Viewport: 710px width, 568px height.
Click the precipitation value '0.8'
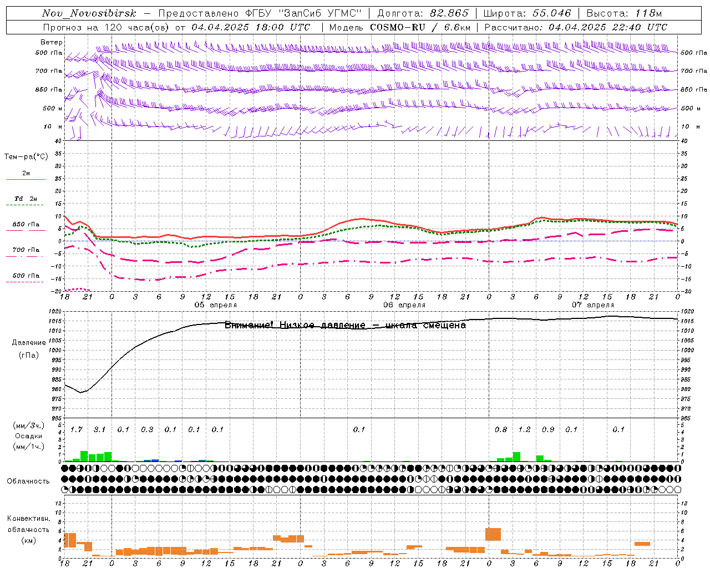click(501, 429)
